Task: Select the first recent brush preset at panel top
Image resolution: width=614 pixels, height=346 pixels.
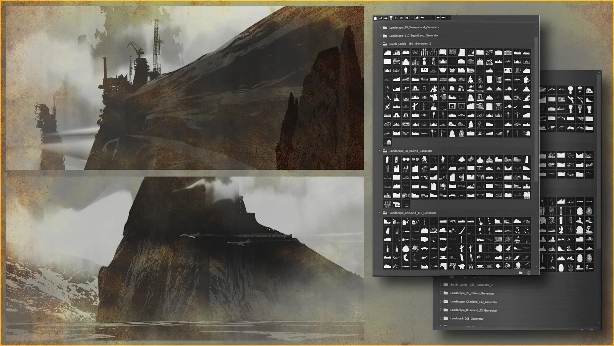Action: coord(375,18)
